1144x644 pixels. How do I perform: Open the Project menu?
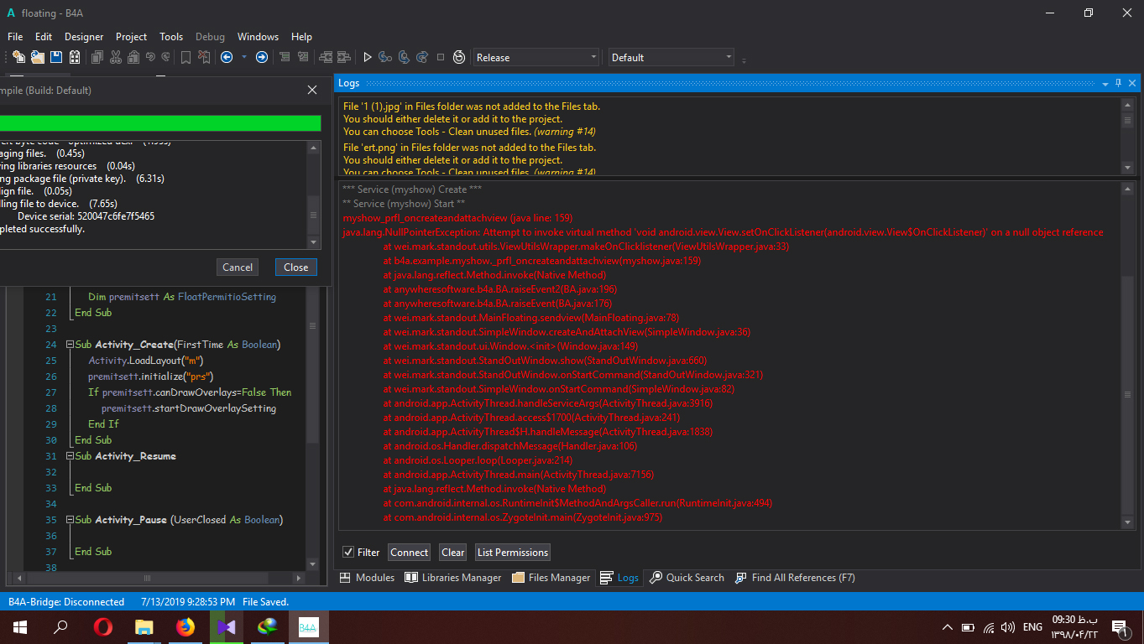[131, 37]
